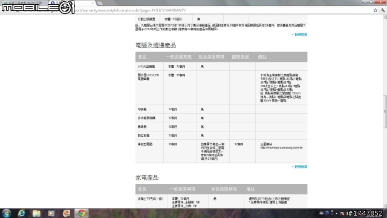Click 國際保固 column header
This screenshot has width=387, height=218.
[240, 57]
